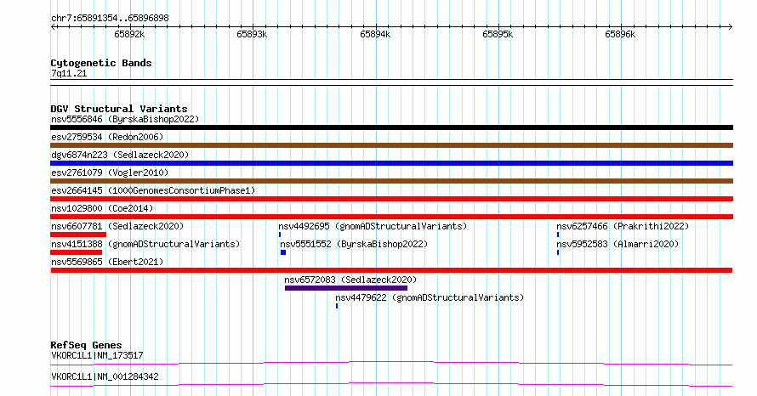This screenshot has height=396, width=757.
Task: Click the blue square under nsv5551552
Action: point(283,252)
